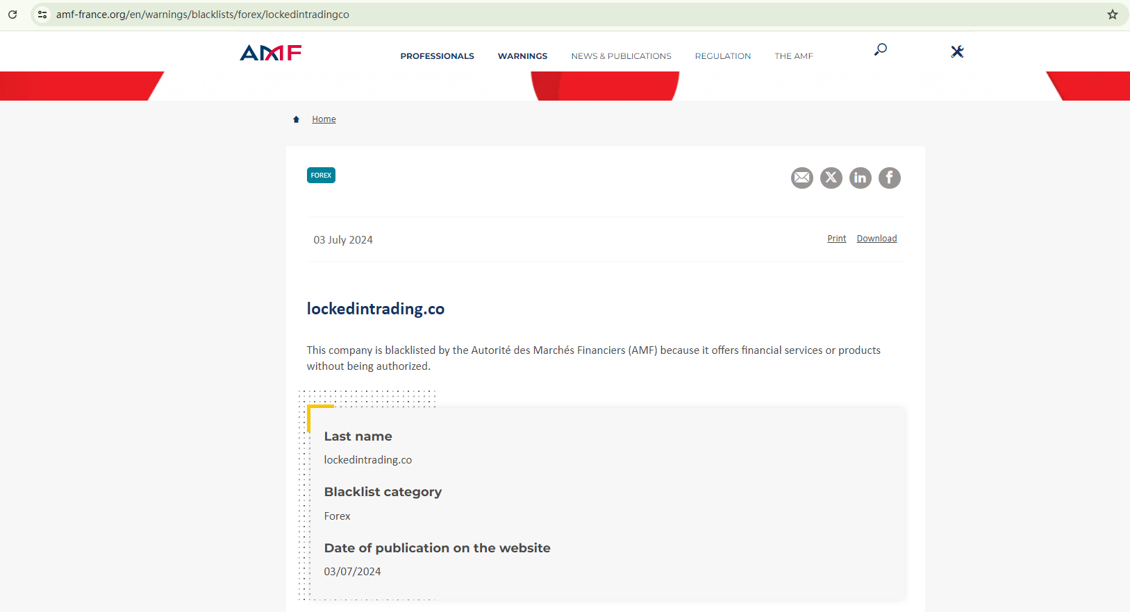
Task: Open site information icon in address bar
Action: point(42,15)
